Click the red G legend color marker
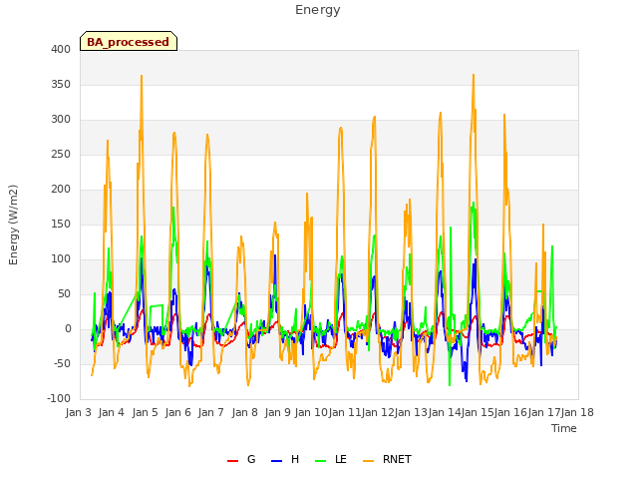This screenshot has height=479, width=638. coord(232,461)
